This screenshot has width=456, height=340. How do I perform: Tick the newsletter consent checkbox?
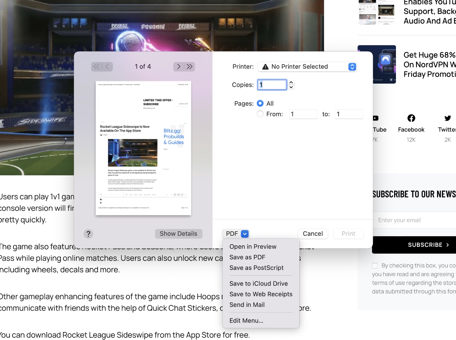tap(375, 265)
